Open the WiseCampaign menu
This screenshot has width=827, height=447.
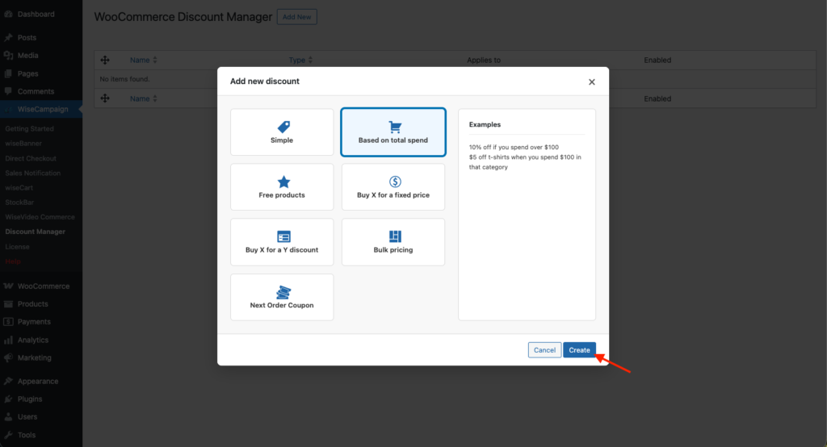[x=43, y=109]
